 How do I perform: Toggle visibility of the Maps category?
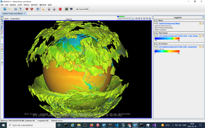(157, 20)
